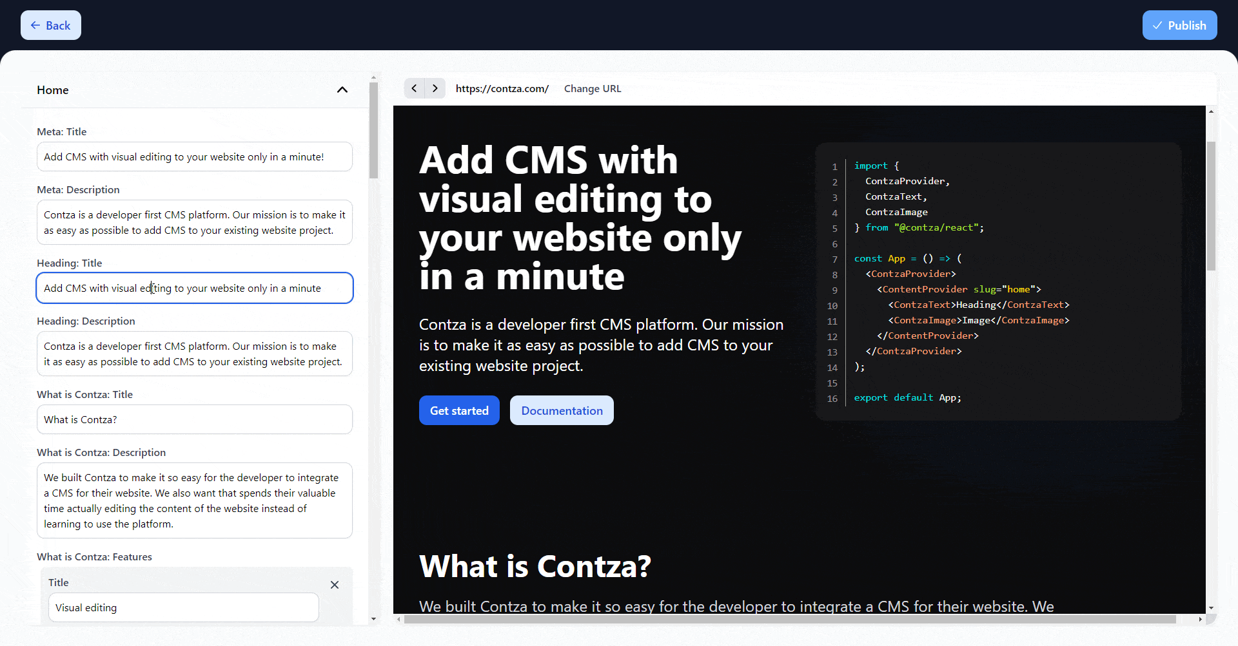Click preview scroll down arrow
The height and width of the screenshot is (646, 1238).
coord(1211,608)
